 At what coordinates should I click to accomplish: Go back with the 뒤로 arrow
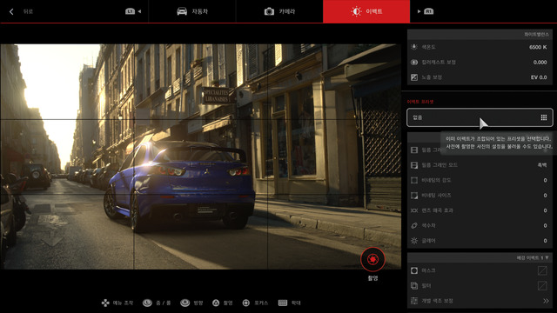(x=11, y=11)
